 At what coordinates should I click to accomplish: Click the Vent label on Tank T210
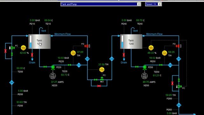(x=44, y=31)
